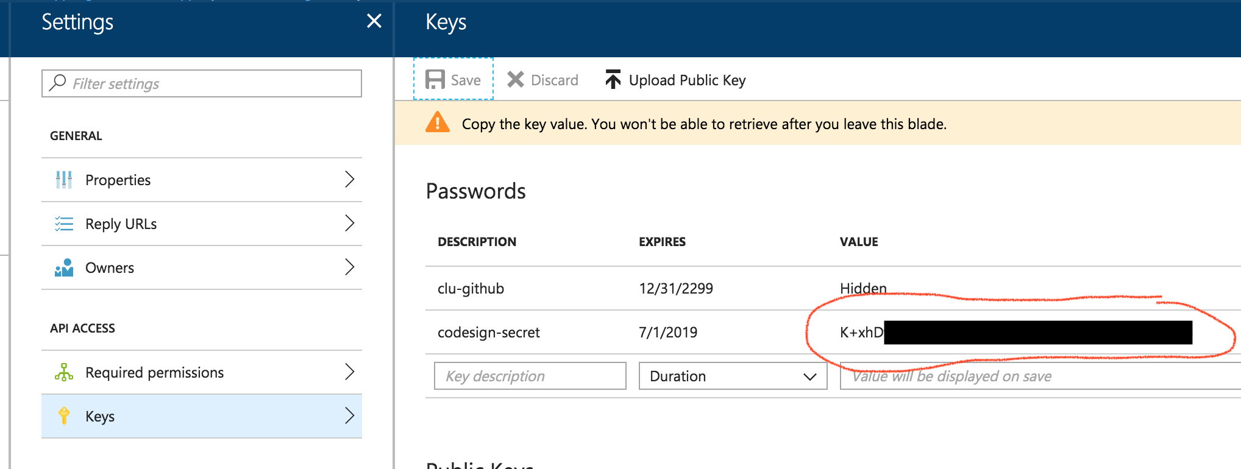
Task: Expand the Keys chevron
Action: point(349,415)
